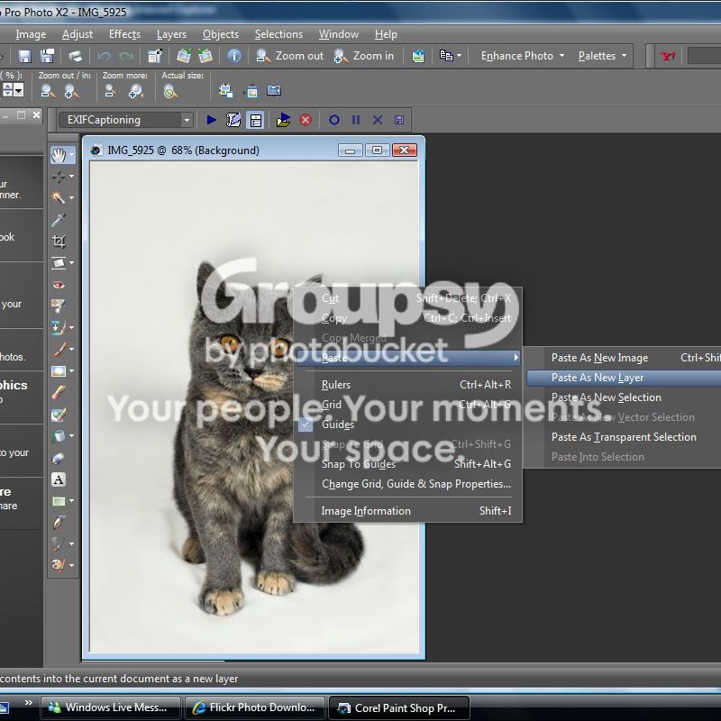Expand the Clone Brush flyout arrow
This screenshot has height=721, width=721.
(72, 328)
